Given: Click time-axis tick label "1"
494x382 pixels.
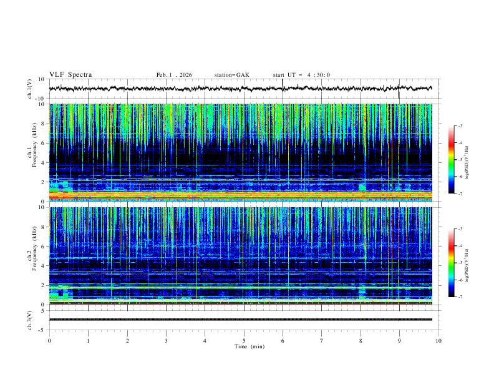Looking at the screenshot, I should tap(88, 341).
